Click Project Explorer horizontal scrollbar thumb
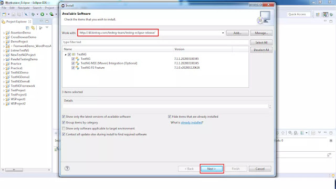The image size is (336, 189). point(14,170)
